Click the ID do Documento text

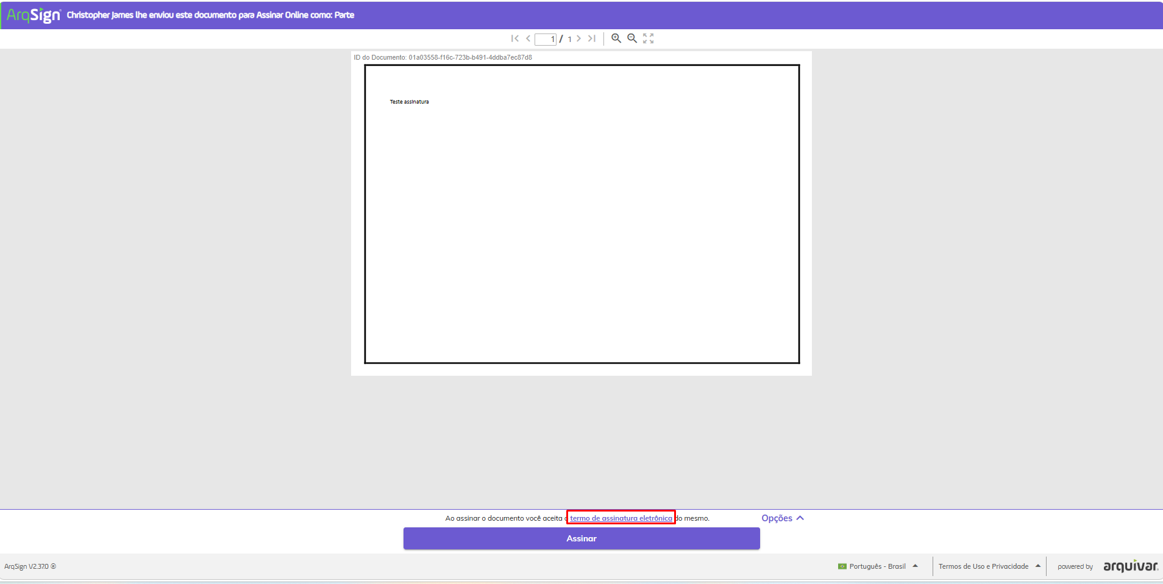click(x=443, y=57)
